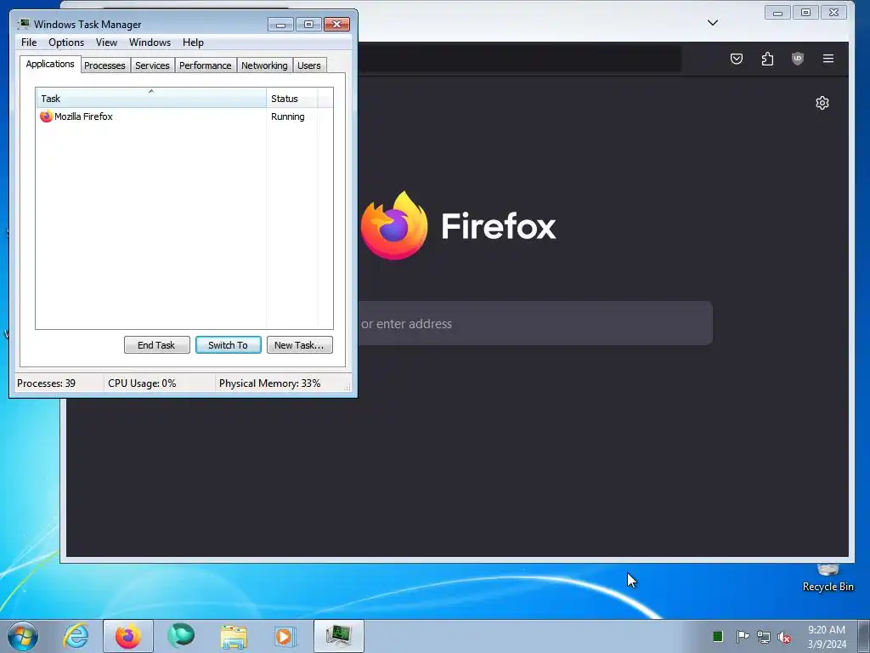Screen dimensions: 870x653
Task: Open the Save to Pocket icon in Firefox
Action: [x=737, y=59]
